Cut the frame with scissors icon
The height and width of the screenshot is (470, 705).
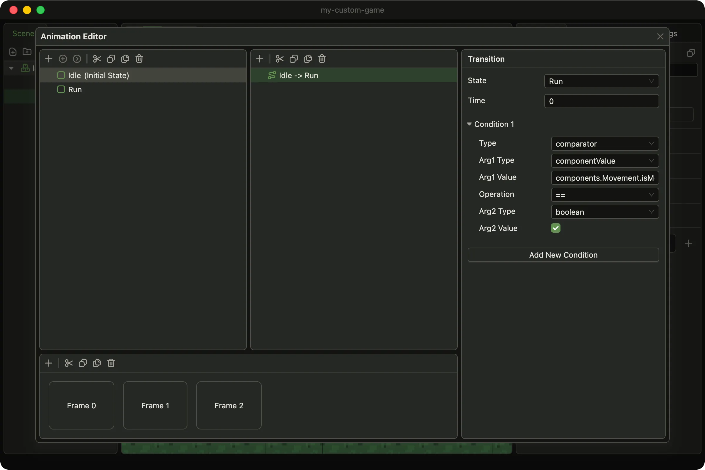(x=69, y=363)
